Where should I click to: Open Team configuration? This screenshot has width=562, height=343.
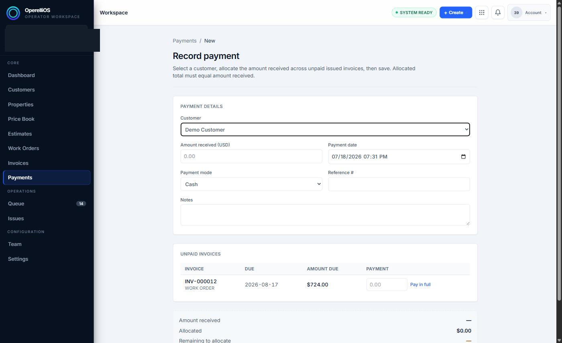[47, 244]
